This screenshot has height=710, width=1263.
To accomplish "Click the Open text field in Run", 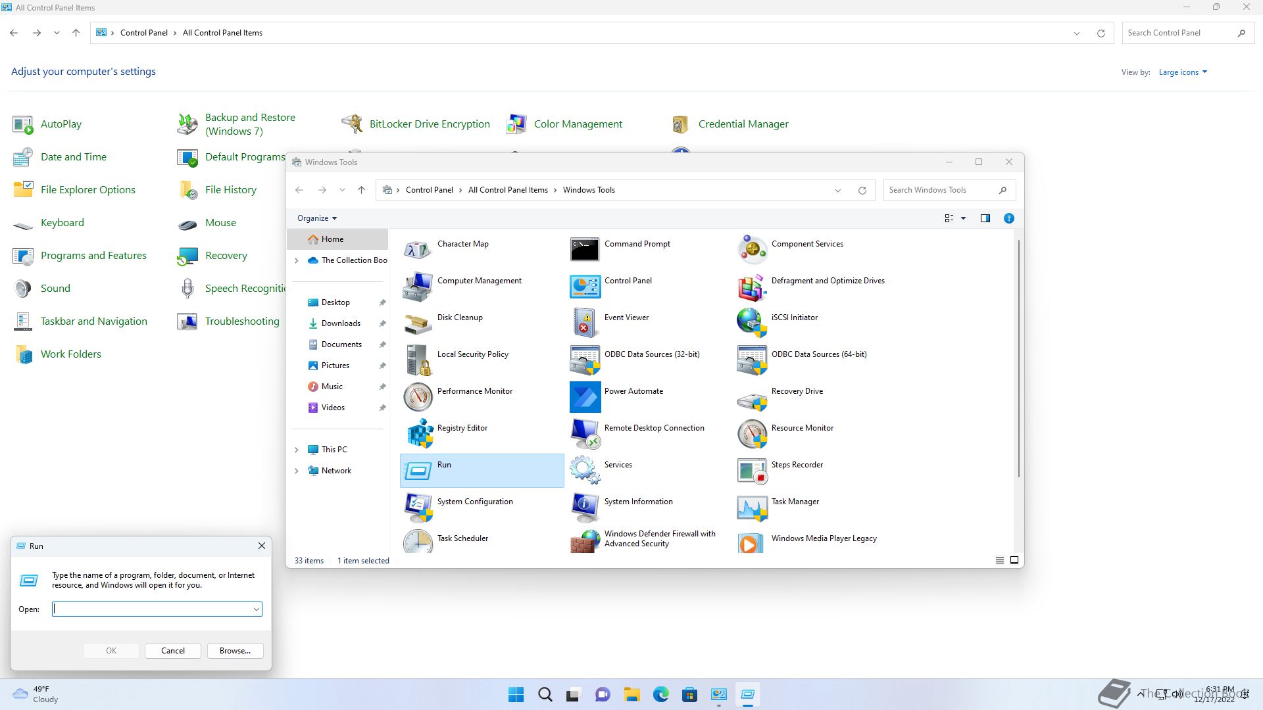I will (x=152, y=609).
